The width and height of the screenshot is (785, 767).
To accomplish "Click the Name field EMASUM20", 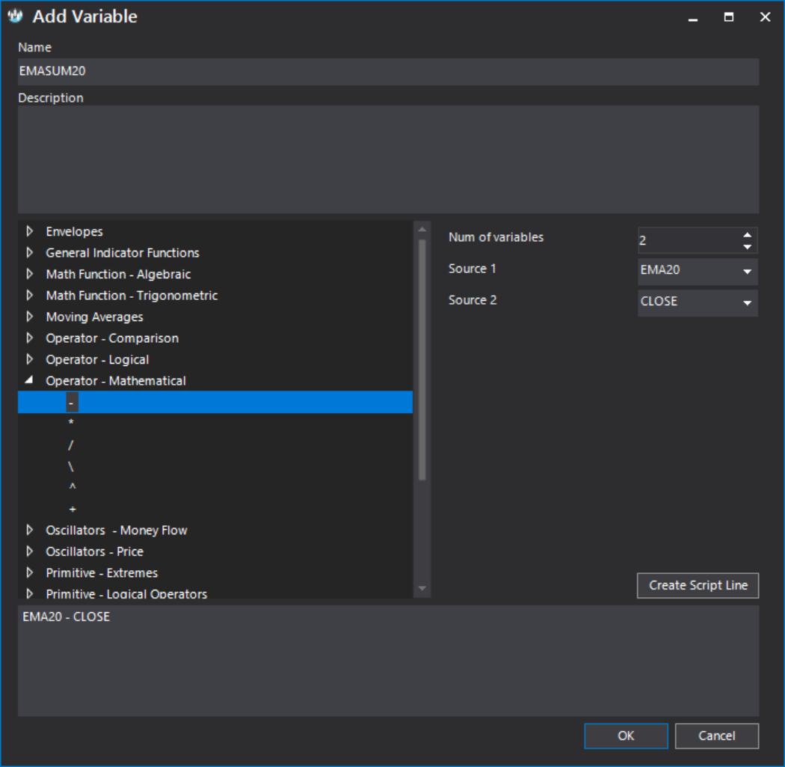I will pos(389,72).
